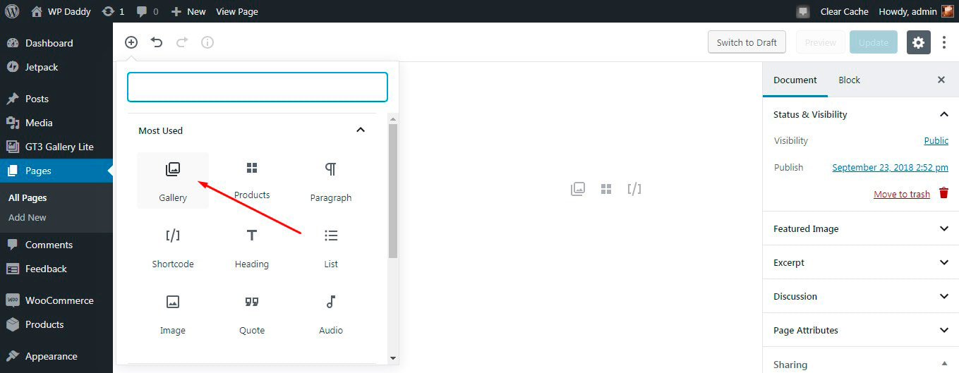Expand the Discussion panel
The width and height of the screenshot is (959, 373).
click(861, 296)
